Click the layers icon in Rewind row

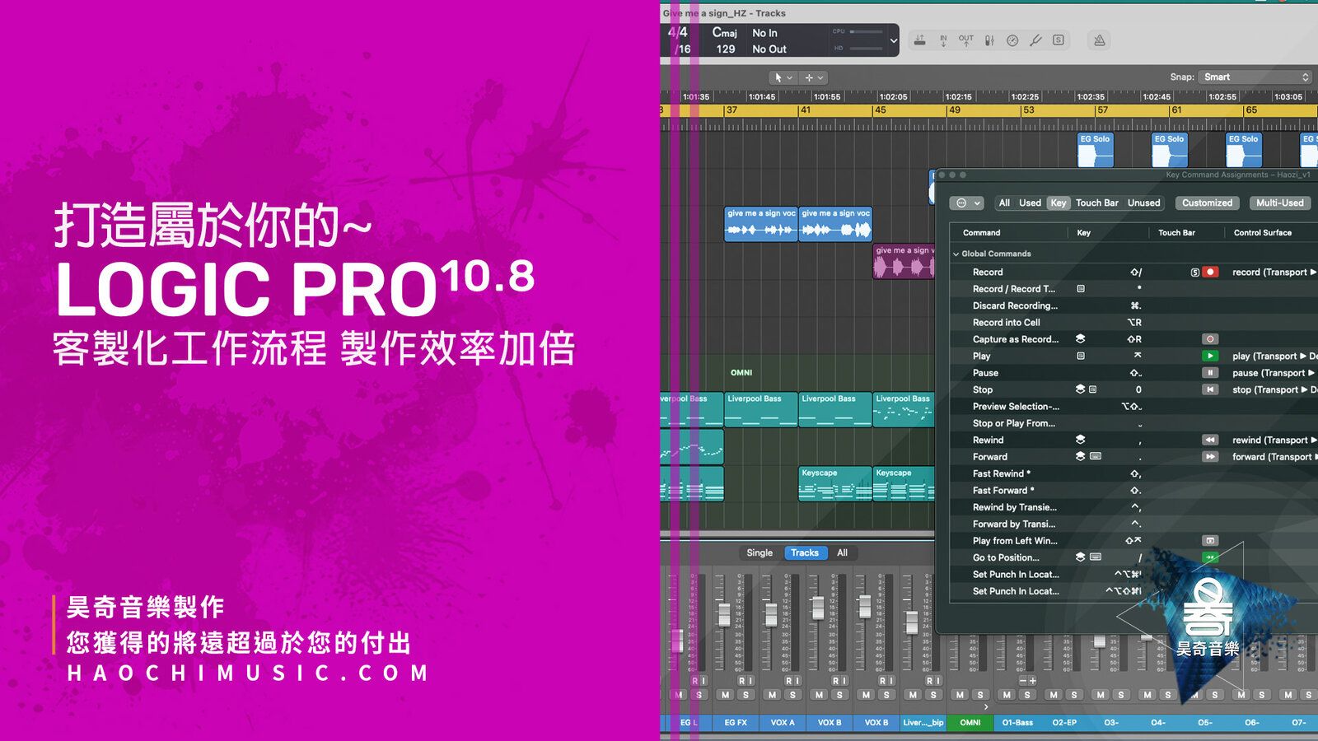[1080, 440]
